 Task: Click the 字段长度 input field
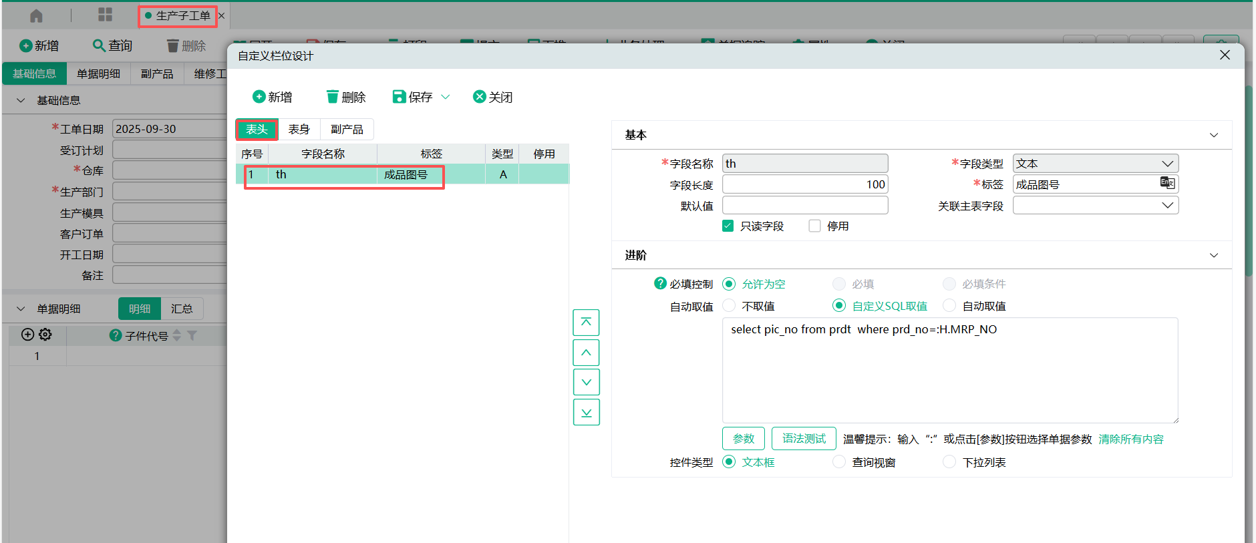(x=805, y=184)
